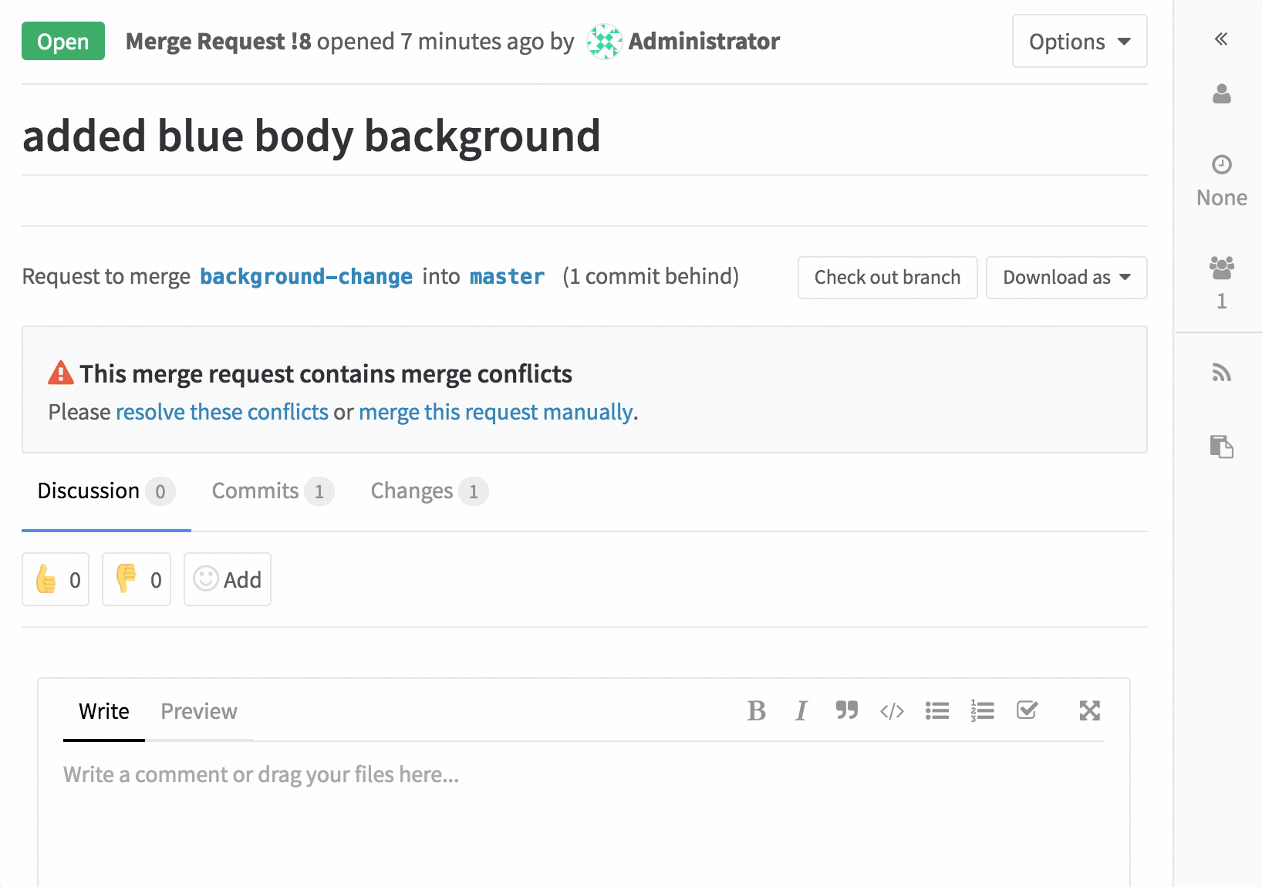Collapse the right sidebar
1262x887 pixels.
(x=1221, y=39)
